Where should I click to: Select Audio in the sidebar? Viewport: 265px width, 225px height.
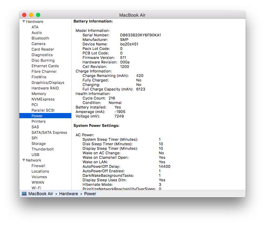point(37,33)
